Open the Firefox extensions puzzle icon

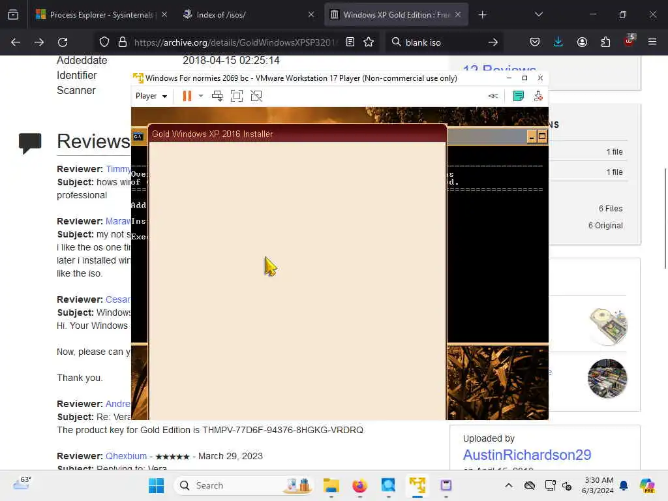click(605, 42)
